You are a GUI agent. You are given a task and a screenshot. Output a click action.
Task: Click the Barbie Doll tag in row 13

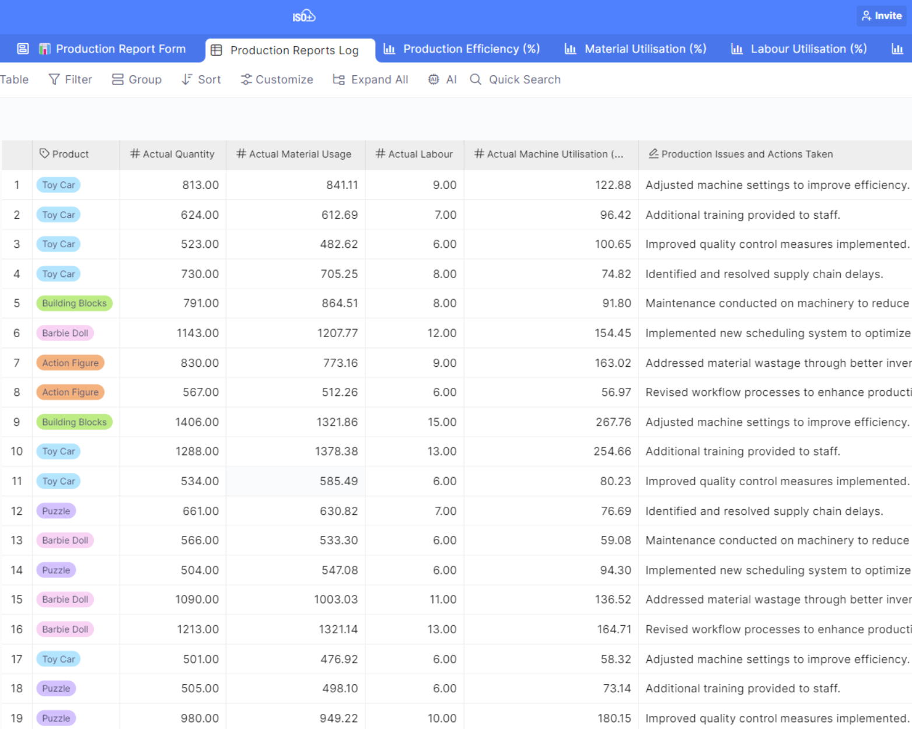click(65, 541)
